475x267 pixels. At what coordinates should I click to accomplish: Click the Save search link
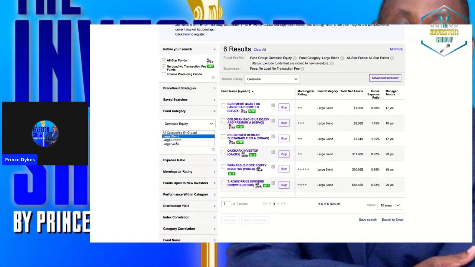click(368, 220)
